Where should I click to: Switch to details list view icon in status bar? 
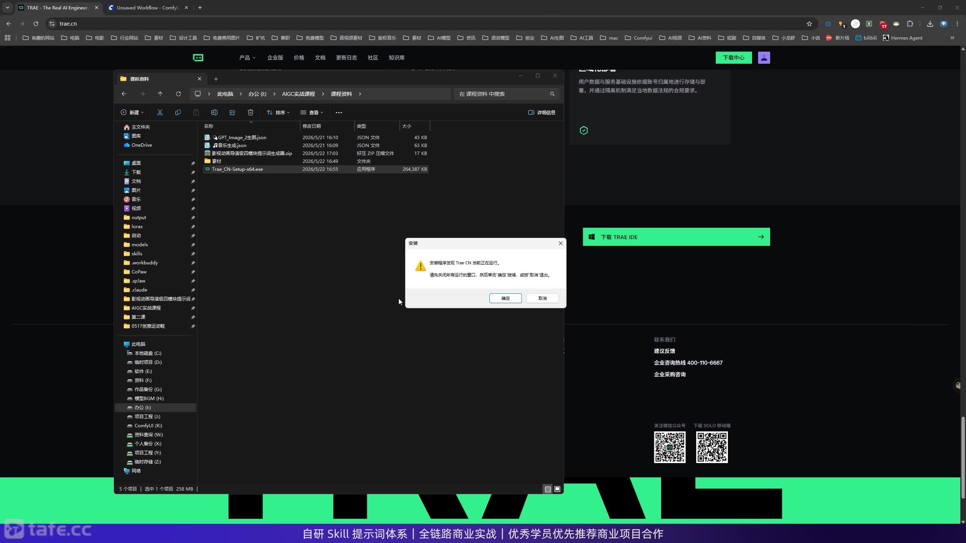click(548, 489)
